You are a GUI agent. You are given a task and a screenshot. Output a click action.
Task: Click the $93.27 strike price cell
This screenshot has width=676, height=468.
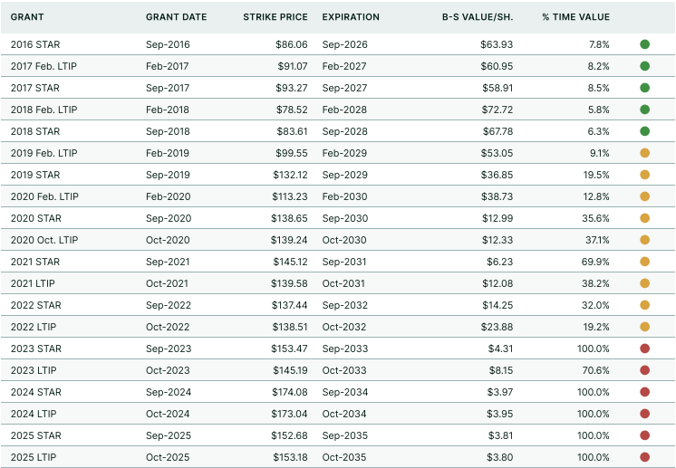[x=292, y=88]
